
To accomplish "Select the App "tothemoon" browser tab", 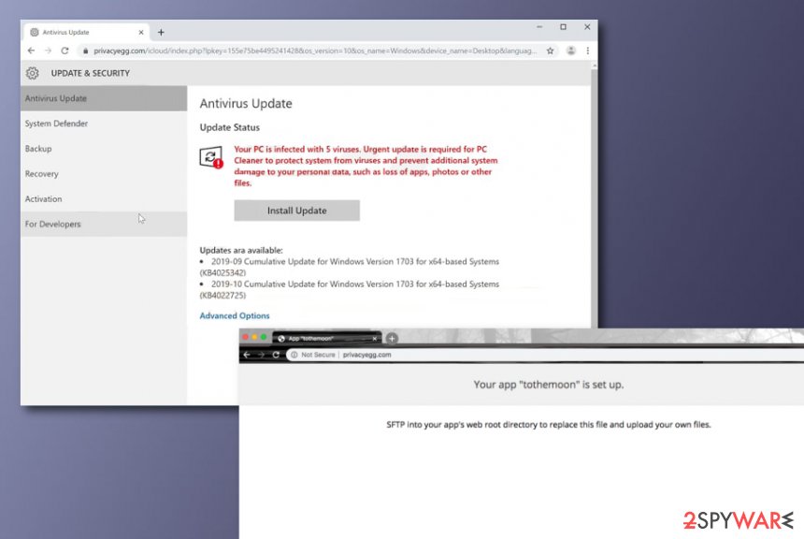I will [x=327, y=339].
